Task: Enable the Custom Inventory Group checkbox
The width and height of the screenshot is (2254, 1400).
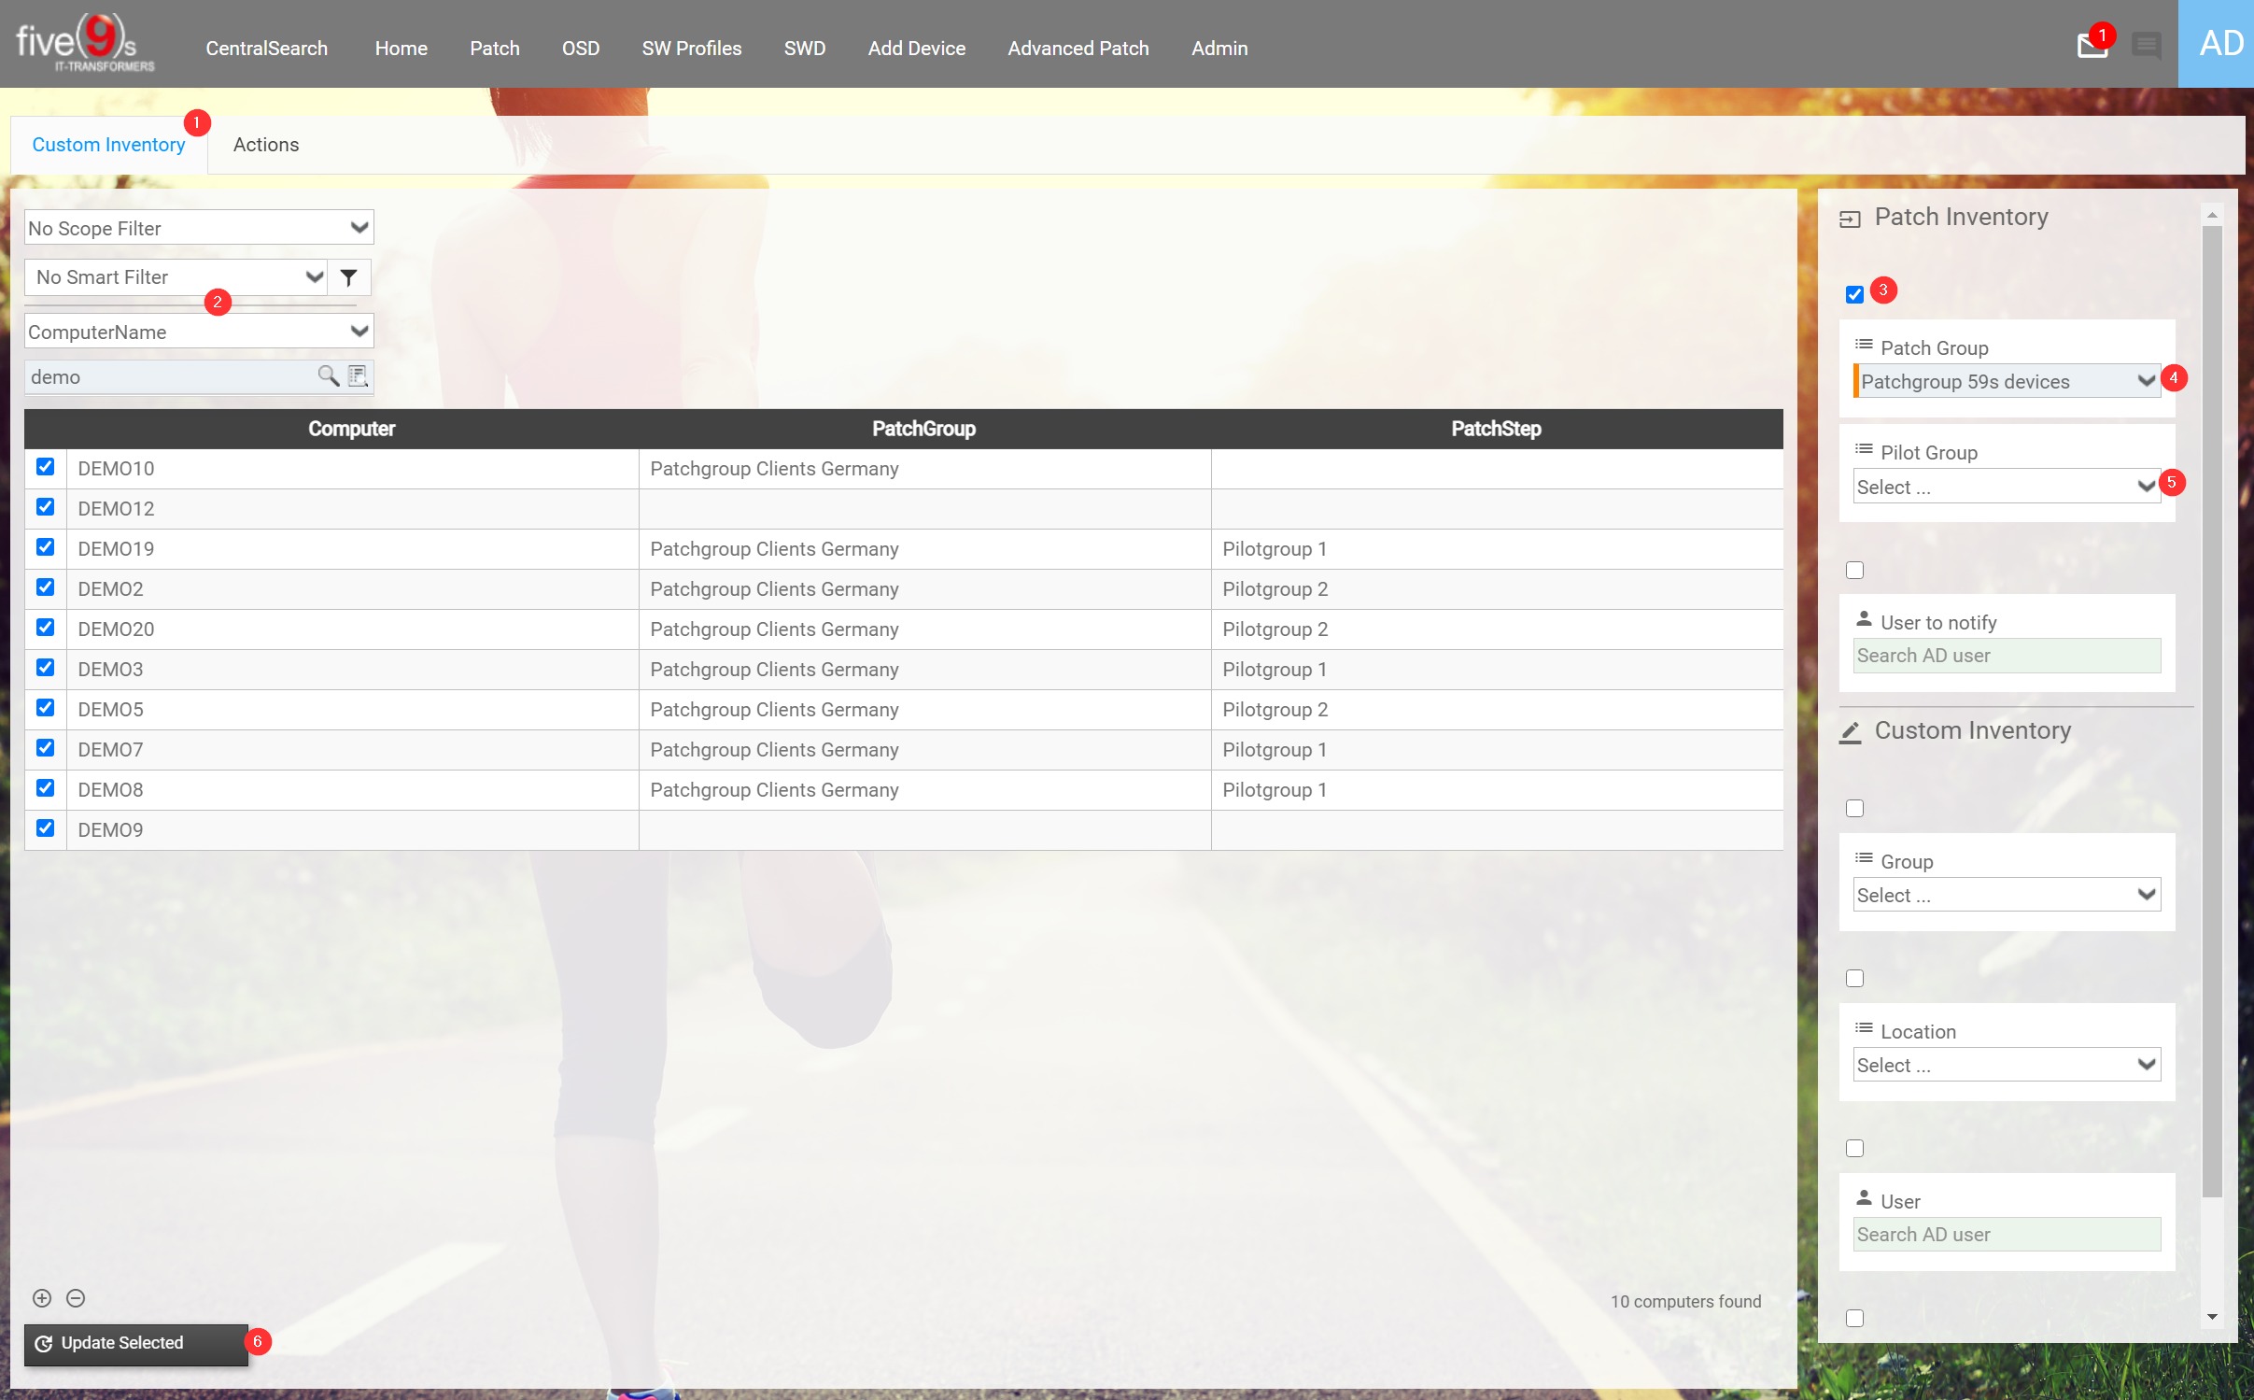Action: pyautogui.click(x=1854, y=809)
